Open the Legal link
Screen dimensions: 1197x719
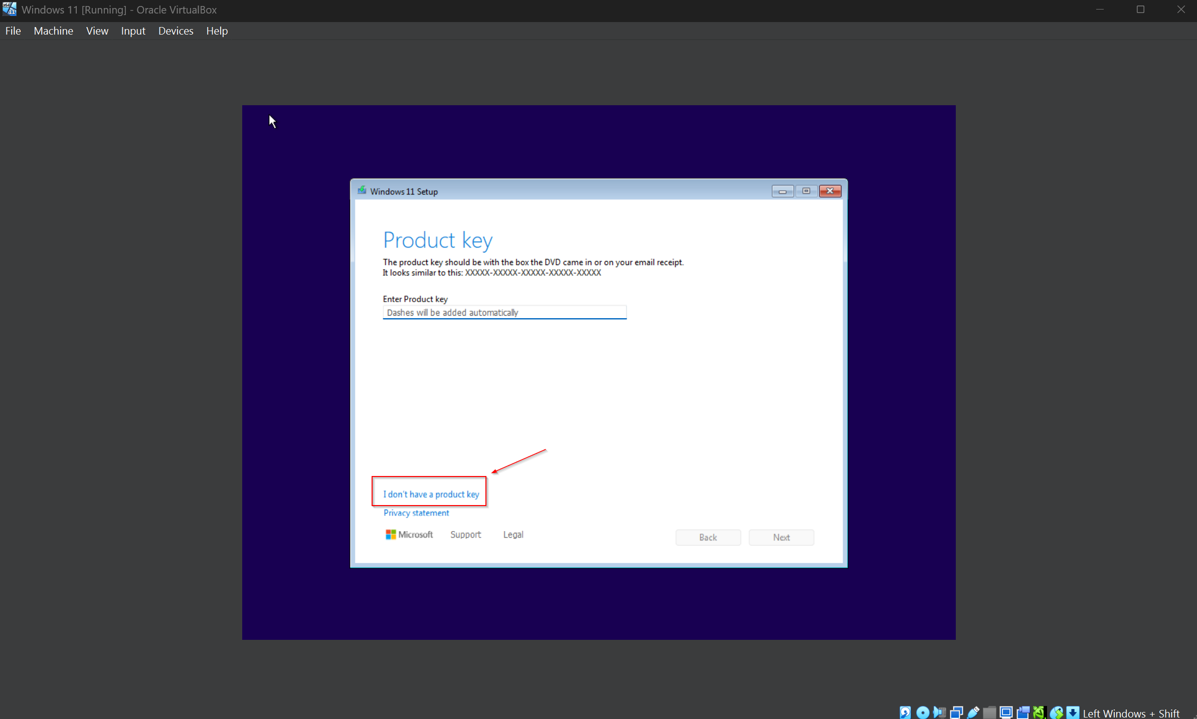tap(513, 535)
